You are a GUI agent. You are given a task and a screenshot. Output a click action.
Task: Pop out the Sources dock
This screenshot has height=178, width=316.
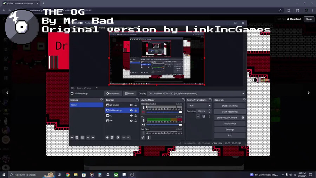point(137,100)
